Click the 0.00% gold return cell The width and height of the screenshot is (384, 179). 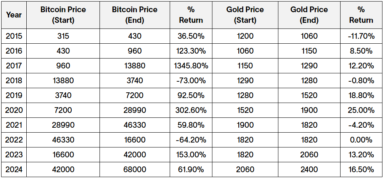[x=361, y=140]
